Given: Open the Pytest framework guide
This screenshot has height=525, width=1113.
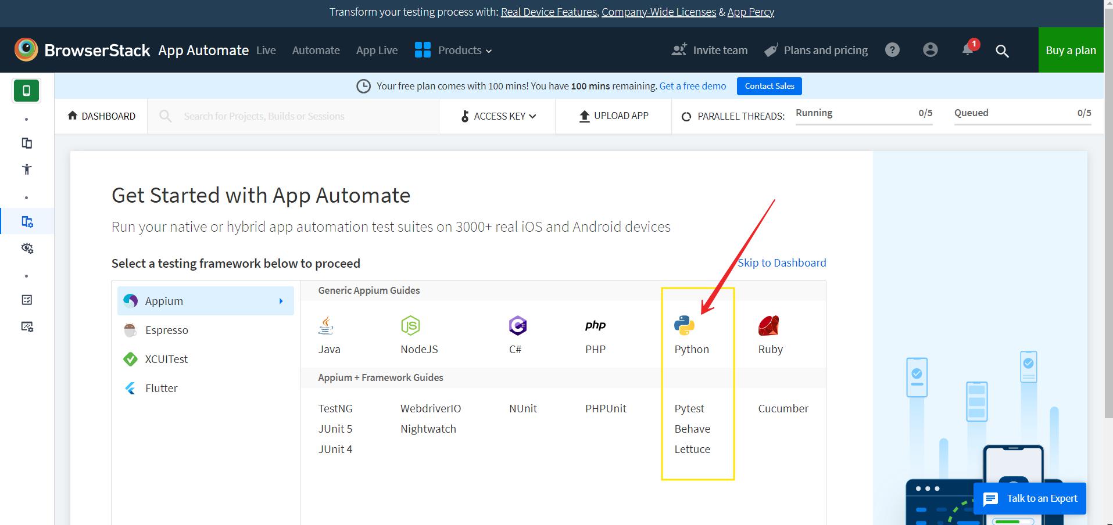Looking at the screenshot, I should pos(689,408).
